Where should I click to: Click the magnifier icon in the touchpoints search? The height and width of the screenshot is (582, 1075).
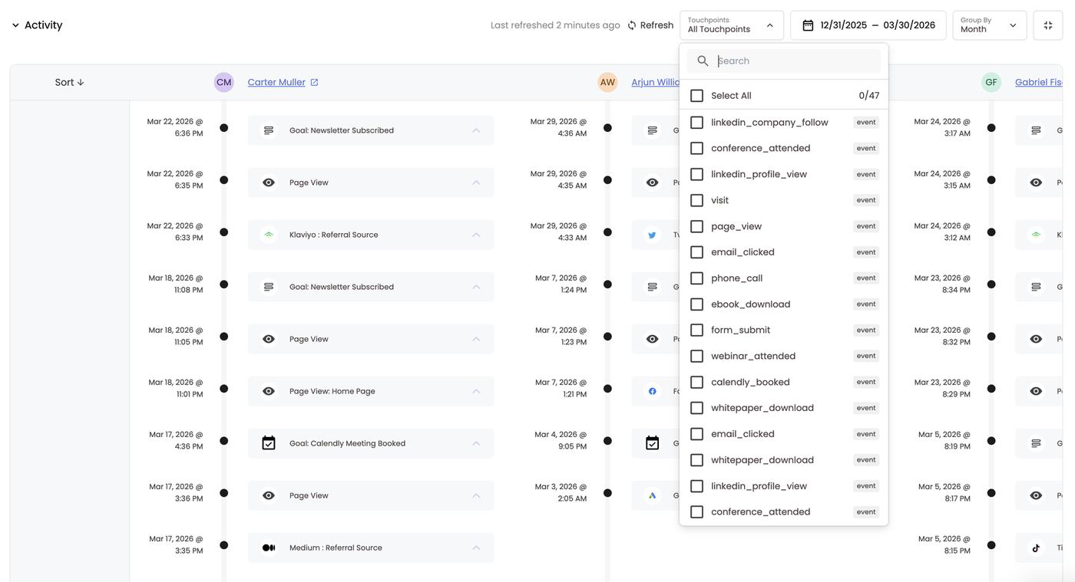[703, 61]
